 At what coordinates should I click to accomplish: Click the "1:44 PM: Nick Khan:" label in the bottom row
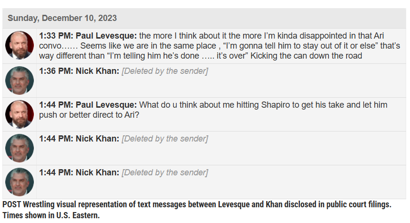click(x=79, y=172)
